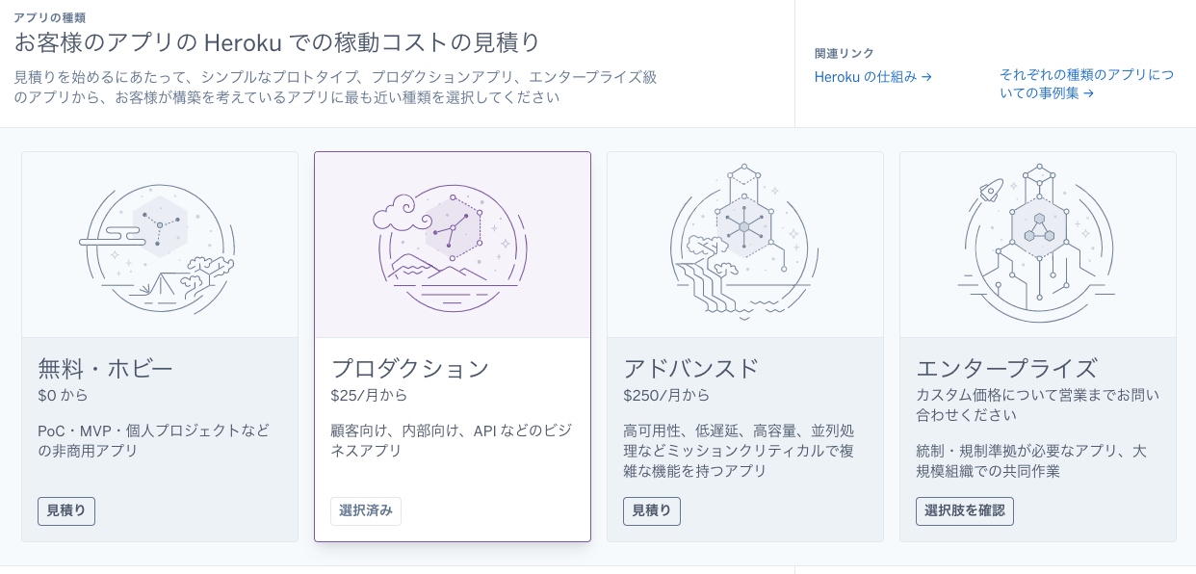Confirm プロダクション via 選択済み button
This screenshot has width=1196, height=574.
click(x=366, y=511)
